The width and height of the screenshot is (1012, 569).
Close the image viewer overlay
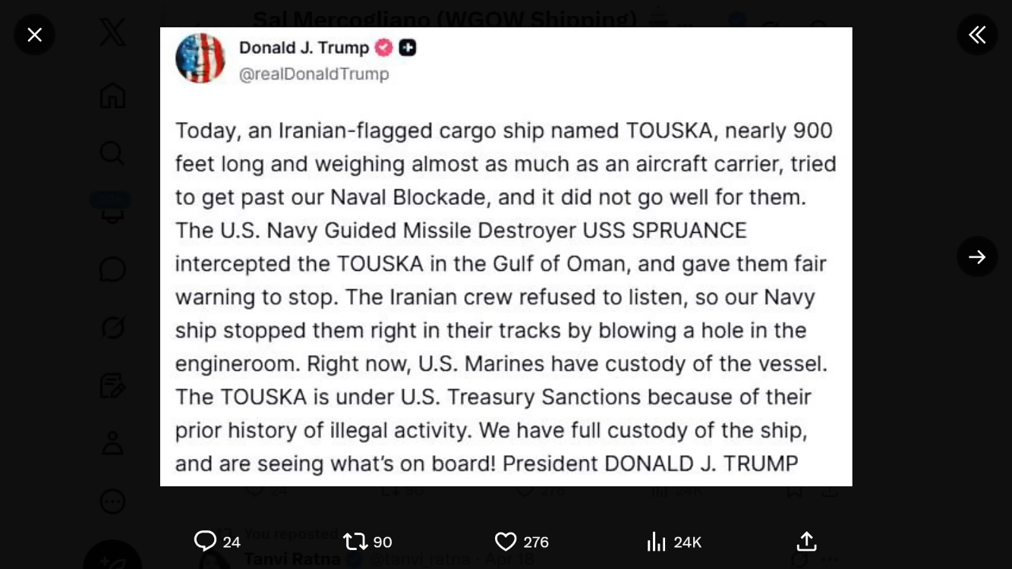coord(34,35)
